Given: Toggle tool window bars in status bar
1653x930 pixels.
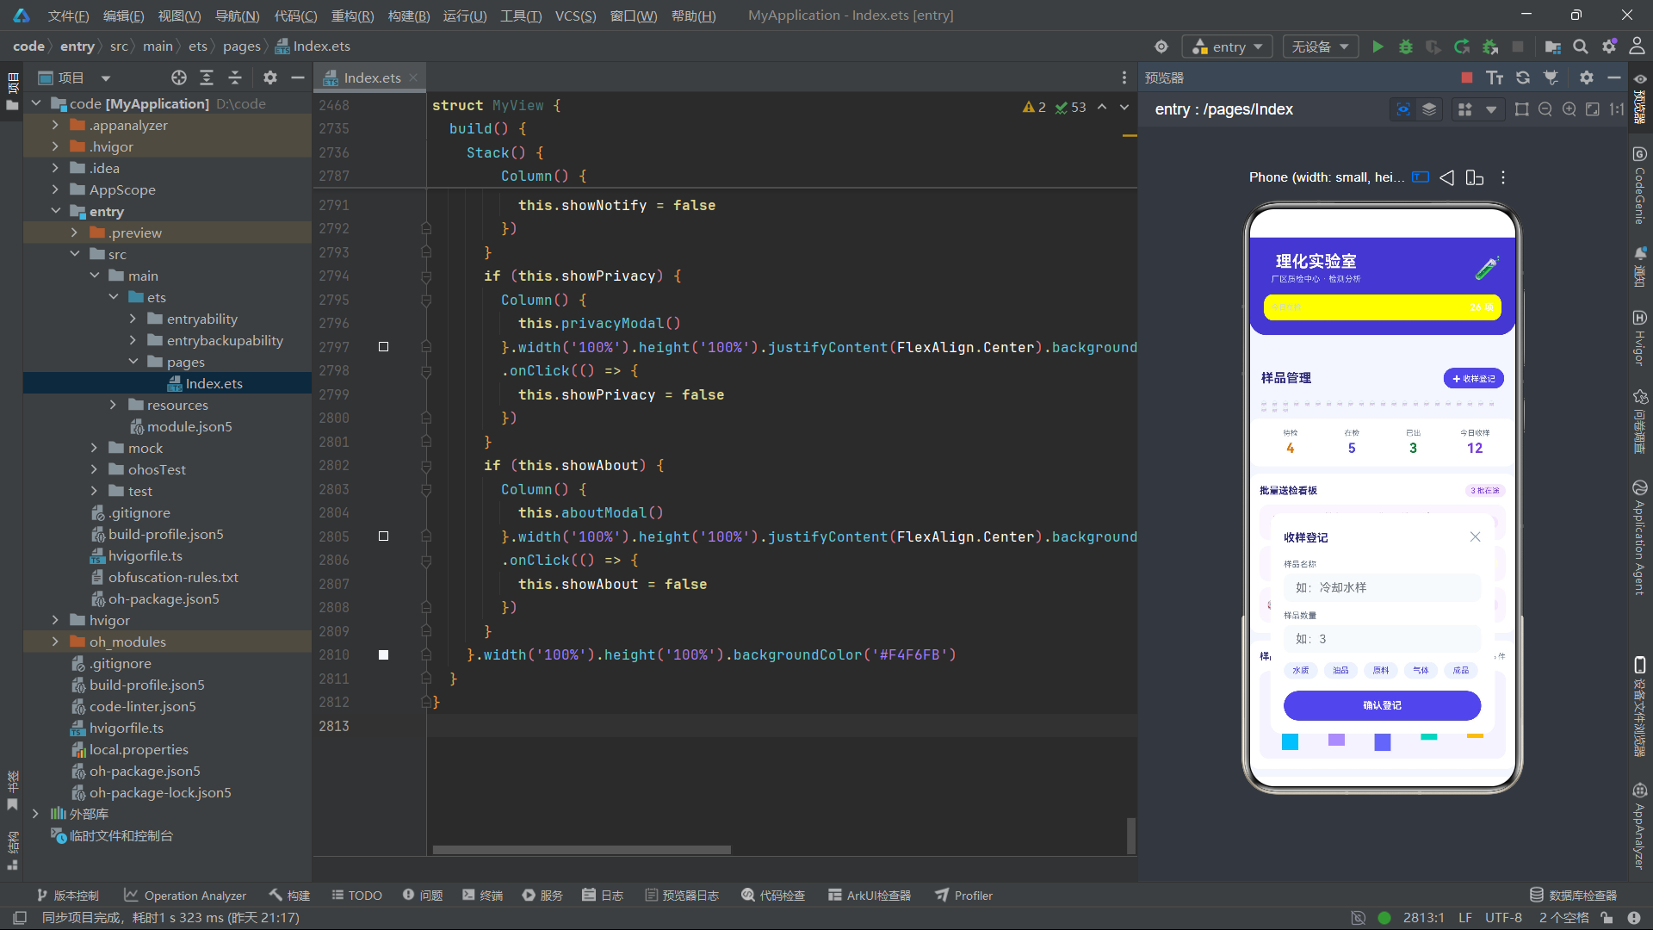Looking at the screenshot, I should 20,918.
